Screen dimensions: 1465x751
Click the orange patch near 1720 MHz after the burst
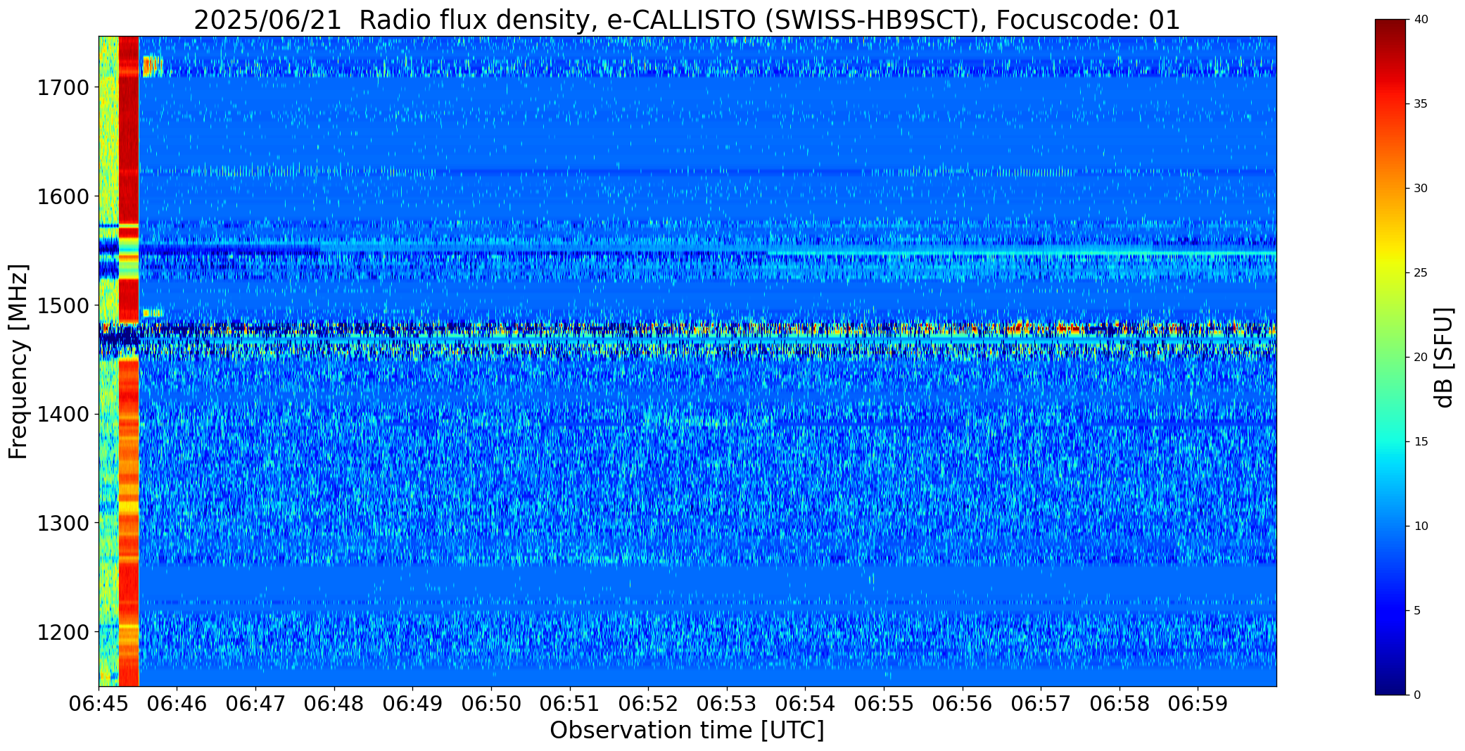point(151,65)
